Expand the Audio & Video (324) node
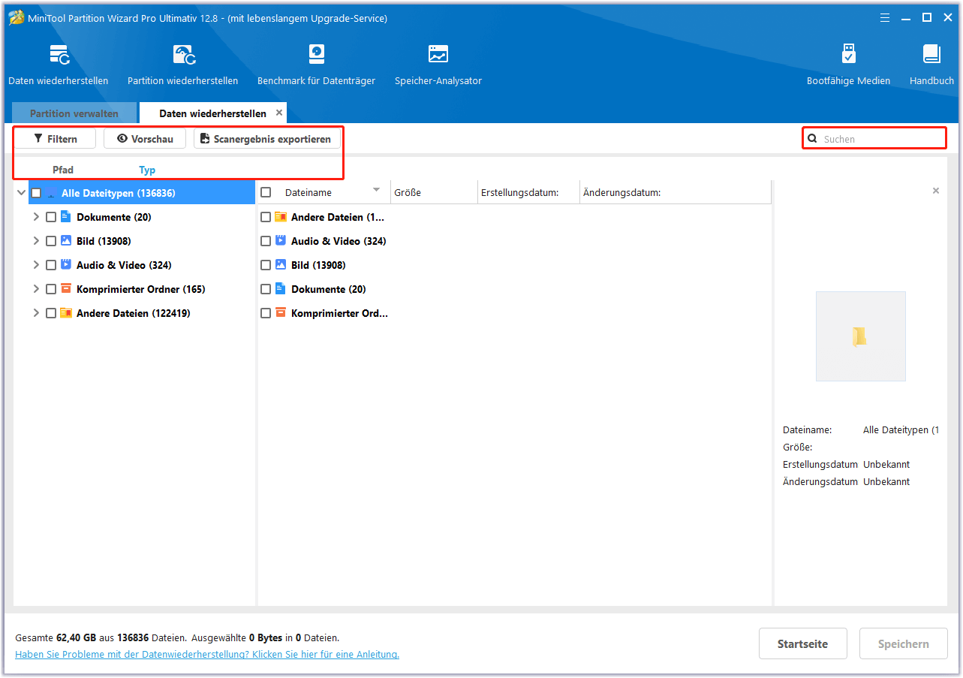963x678 pixels. click(36, 265)
